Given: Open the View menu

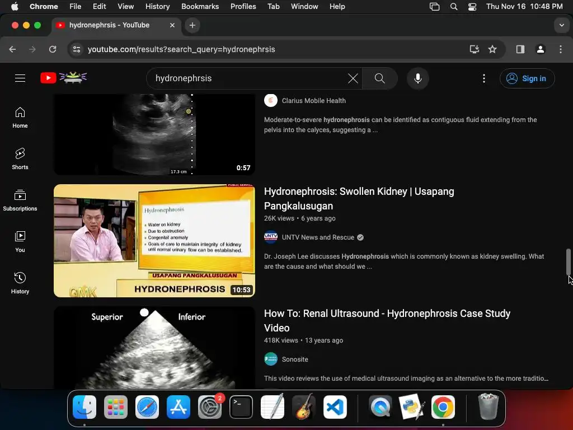Looking at the screenshot, I should [125, 7].
